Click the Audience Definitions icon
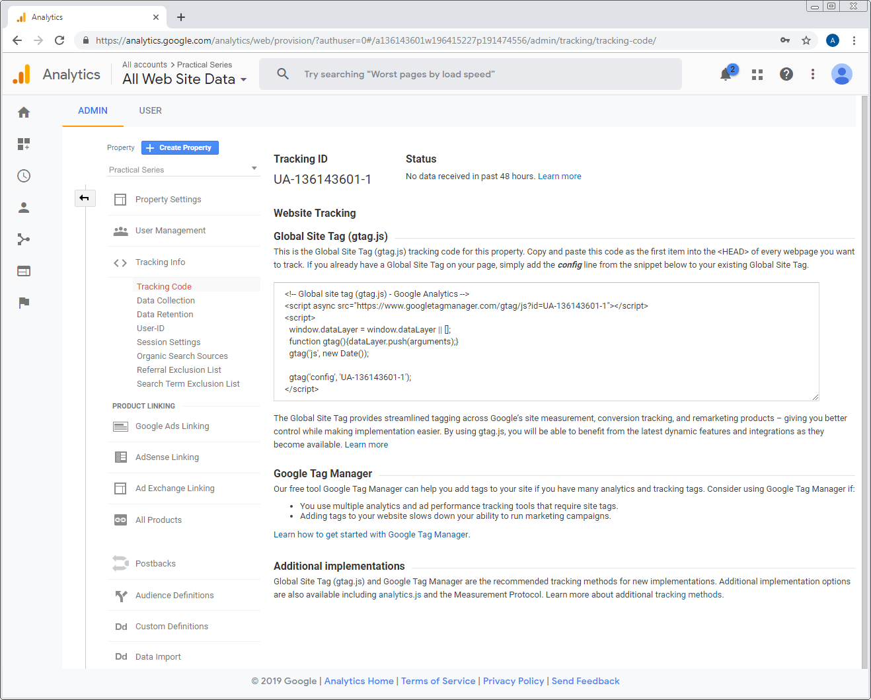 [120, 596]
